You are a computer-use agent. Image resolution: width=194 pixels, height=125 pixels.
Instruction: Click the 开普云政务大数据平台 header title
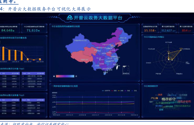98,18
